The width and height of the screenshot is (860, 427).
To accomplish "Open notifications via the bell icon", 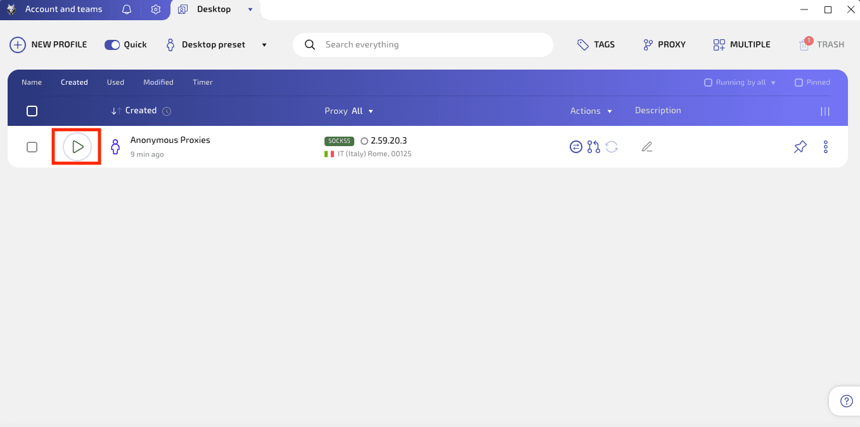I will coord(128,9).
